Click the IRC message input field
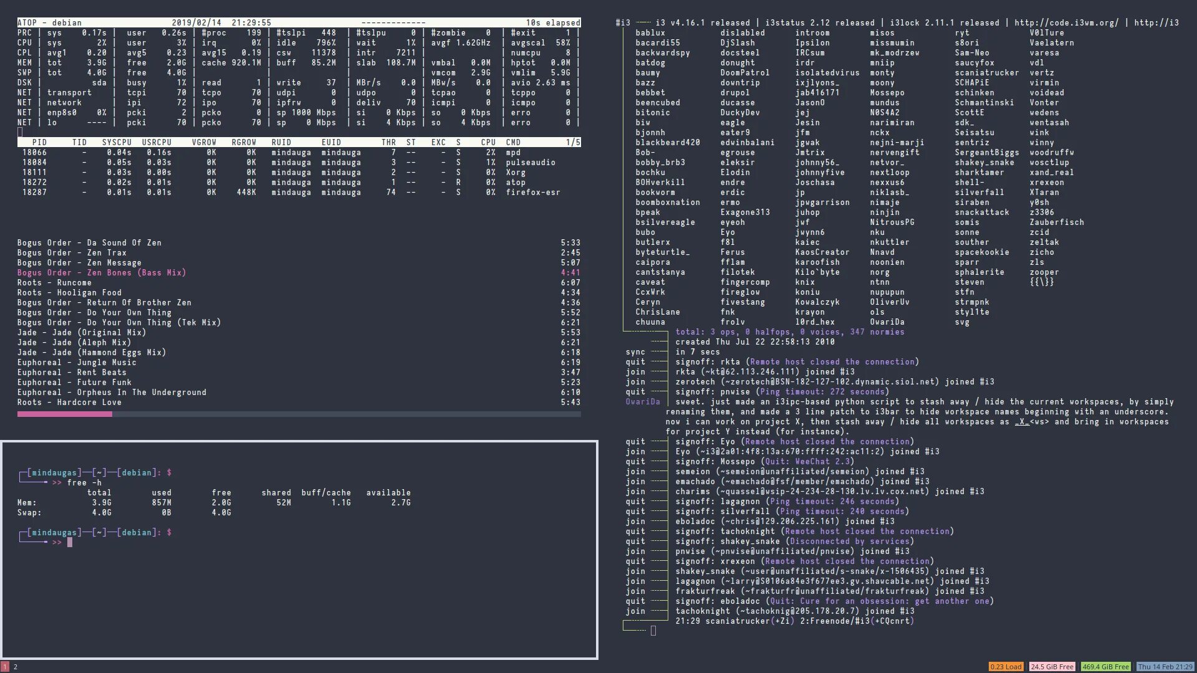This screenshot has width=1197, height=673. [653, 631]
